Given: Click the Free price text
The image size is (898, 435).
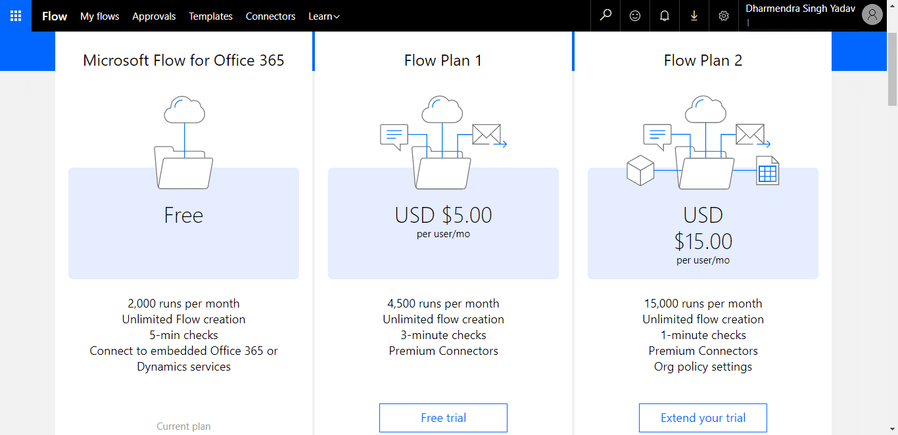Looking at the screenshot, I should (183, 215).
